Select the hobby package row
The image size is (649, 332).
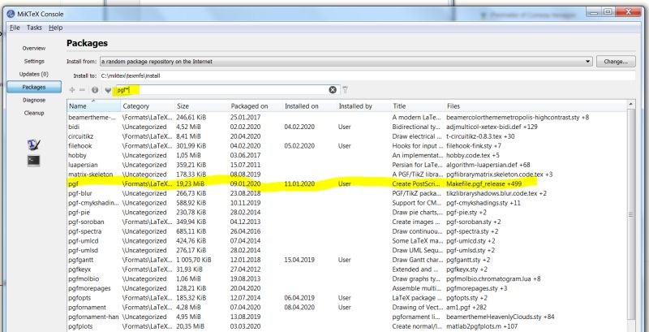pyautogui.click(x=347, y=155)
